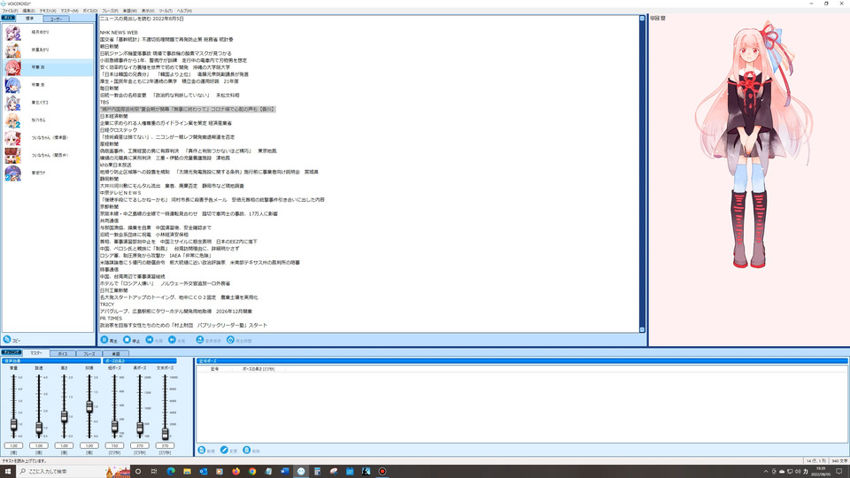Image resolution: width=850 pixels, height=478 pixels.
Task: Click the 音量 (volume) slider handle
Action: point(13,426)
